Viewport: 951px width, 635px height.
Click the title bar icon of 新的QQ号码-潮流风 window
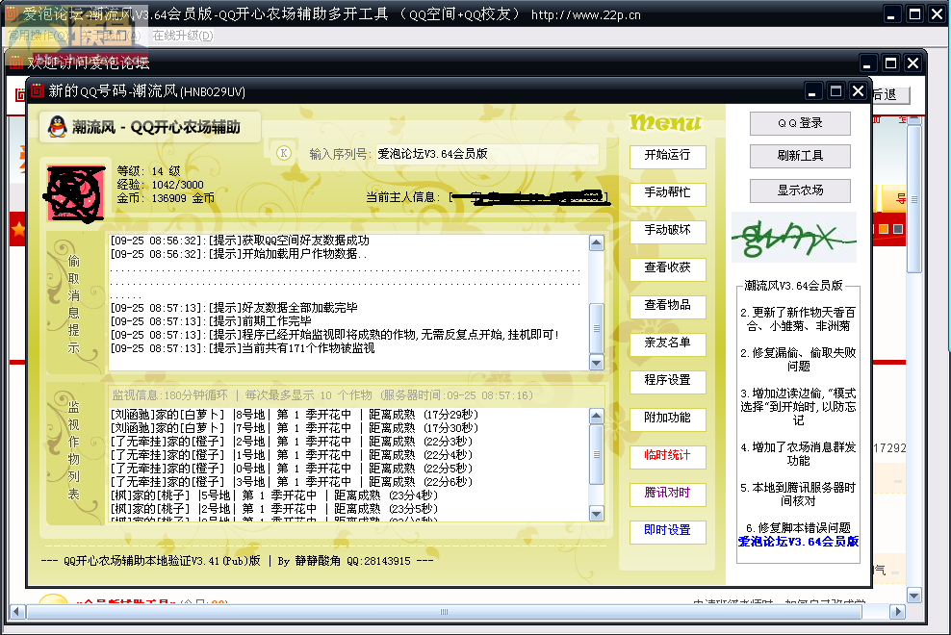(38, 91)
